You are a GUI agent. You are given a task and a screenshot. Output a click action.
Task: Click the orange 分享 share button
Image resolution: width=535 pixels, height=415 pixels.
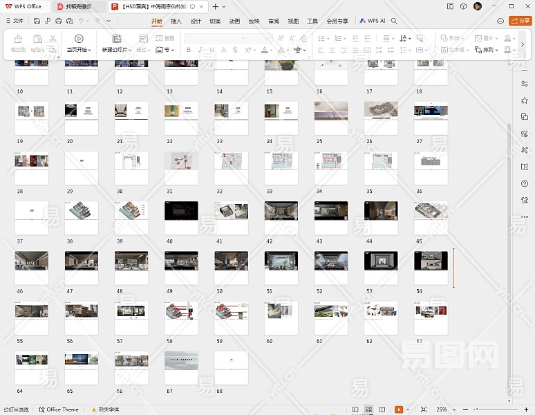(x=520, y=21)
